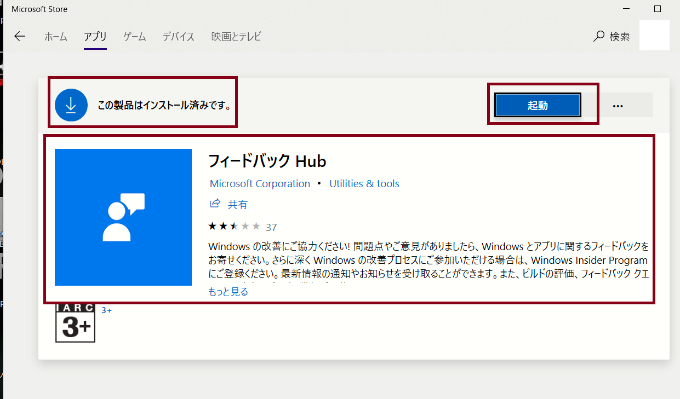
Task: Open the ホーム tab
Action: 56,37
